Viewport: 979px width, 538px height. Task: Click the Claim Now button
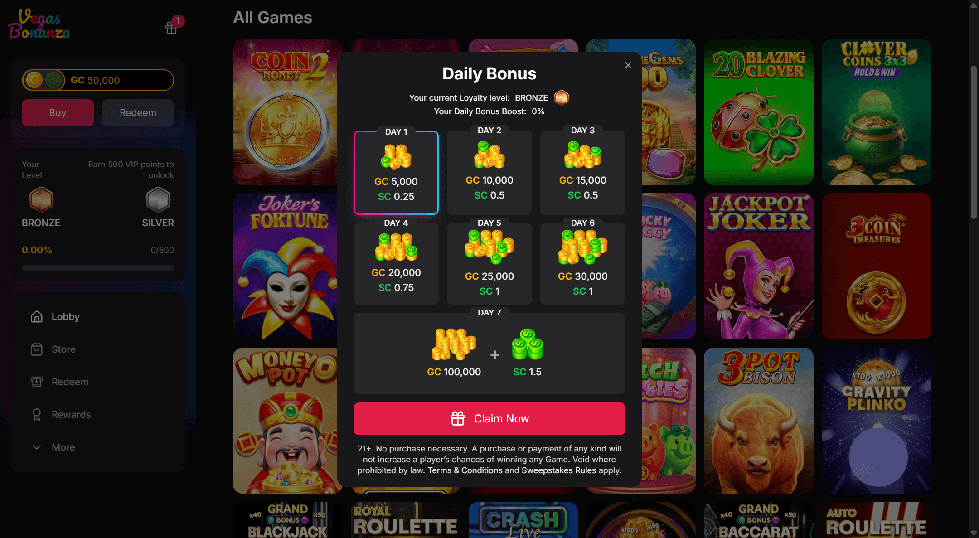pyautogui.click(x=489, y=419)
